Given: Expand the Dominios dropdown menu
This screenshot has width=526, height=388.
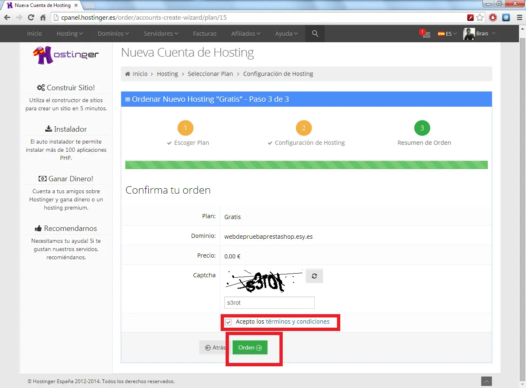Looking at the screenshot, I should [x=113, y=34].
